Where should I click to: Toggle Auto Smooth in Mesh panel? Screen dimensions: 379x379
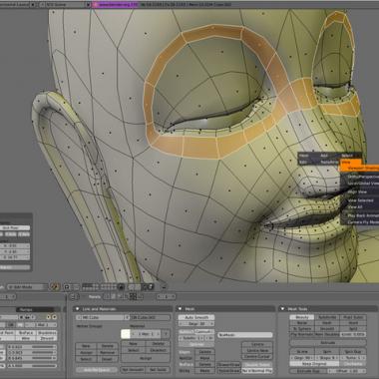pos(196,317)
